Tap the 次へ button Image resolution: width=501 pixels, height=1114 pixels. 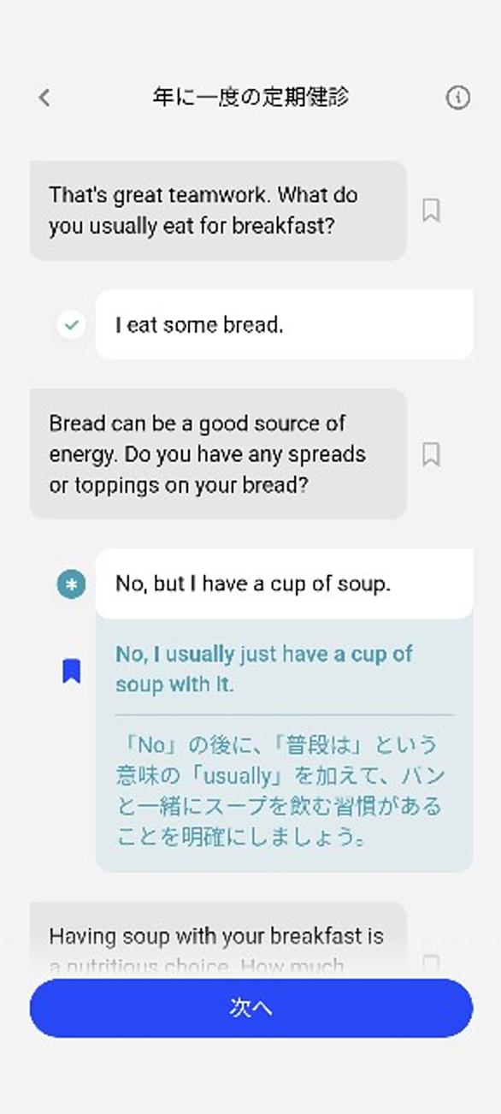pyautogui.click(x=251, y=1008)
